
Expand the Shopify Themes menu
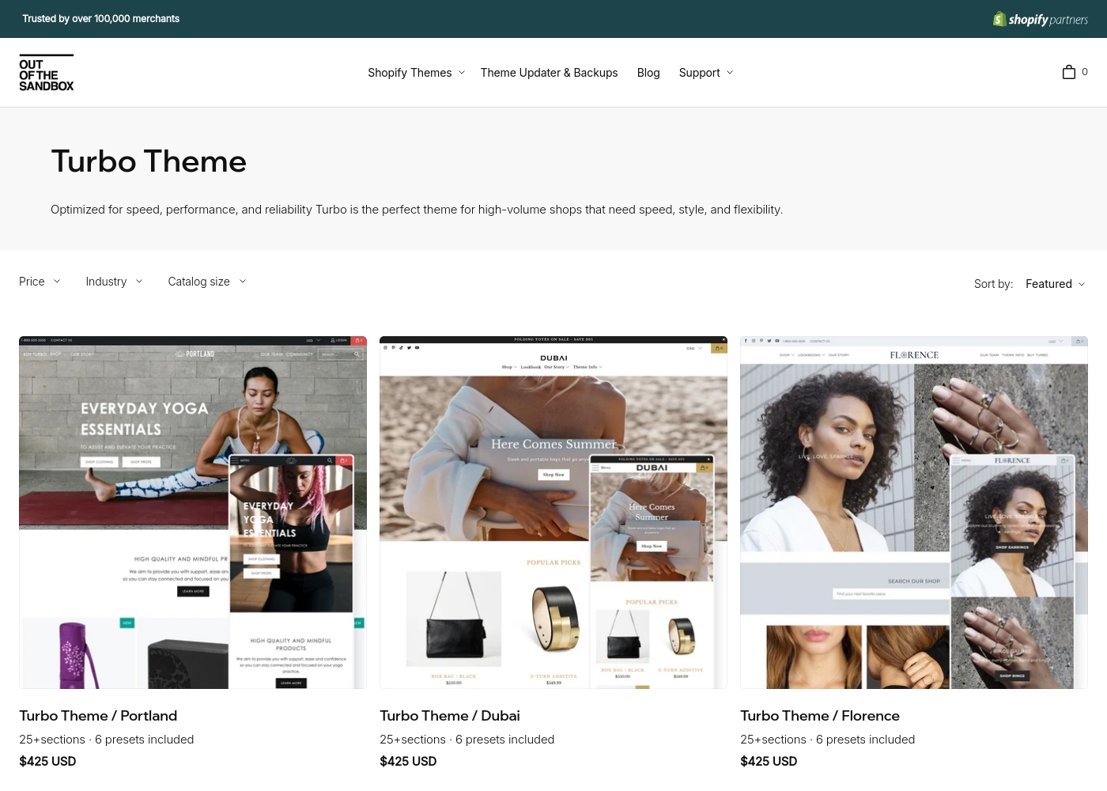(x=415, y=72)
